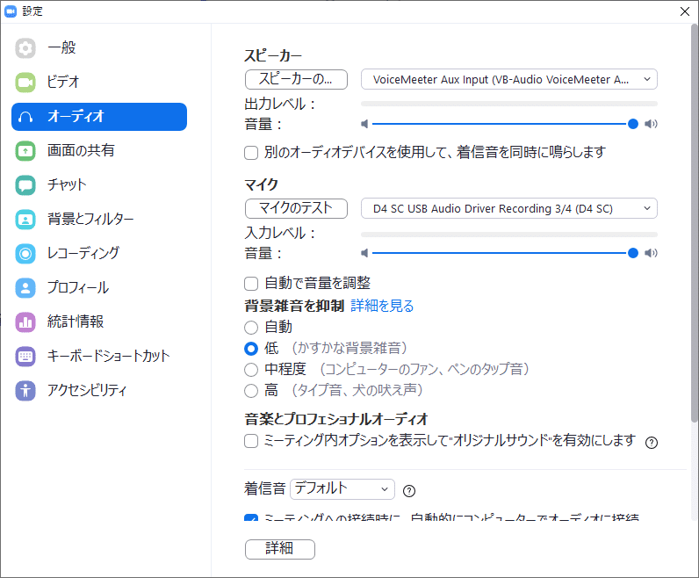Click the low-volume icon for microphone volume
This screenshot has width=699, height=578.
364,253
